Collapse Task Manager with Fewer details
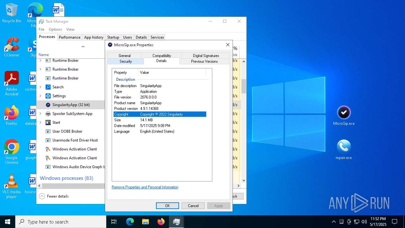405x228 pixels. tap(54, 196)
